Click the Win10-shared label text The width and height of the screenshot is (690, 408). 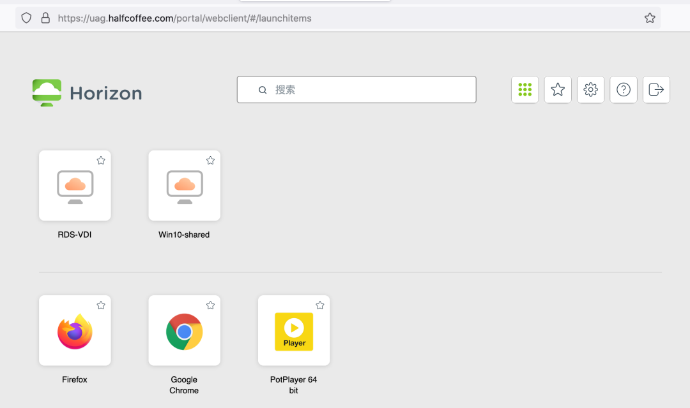184,235
